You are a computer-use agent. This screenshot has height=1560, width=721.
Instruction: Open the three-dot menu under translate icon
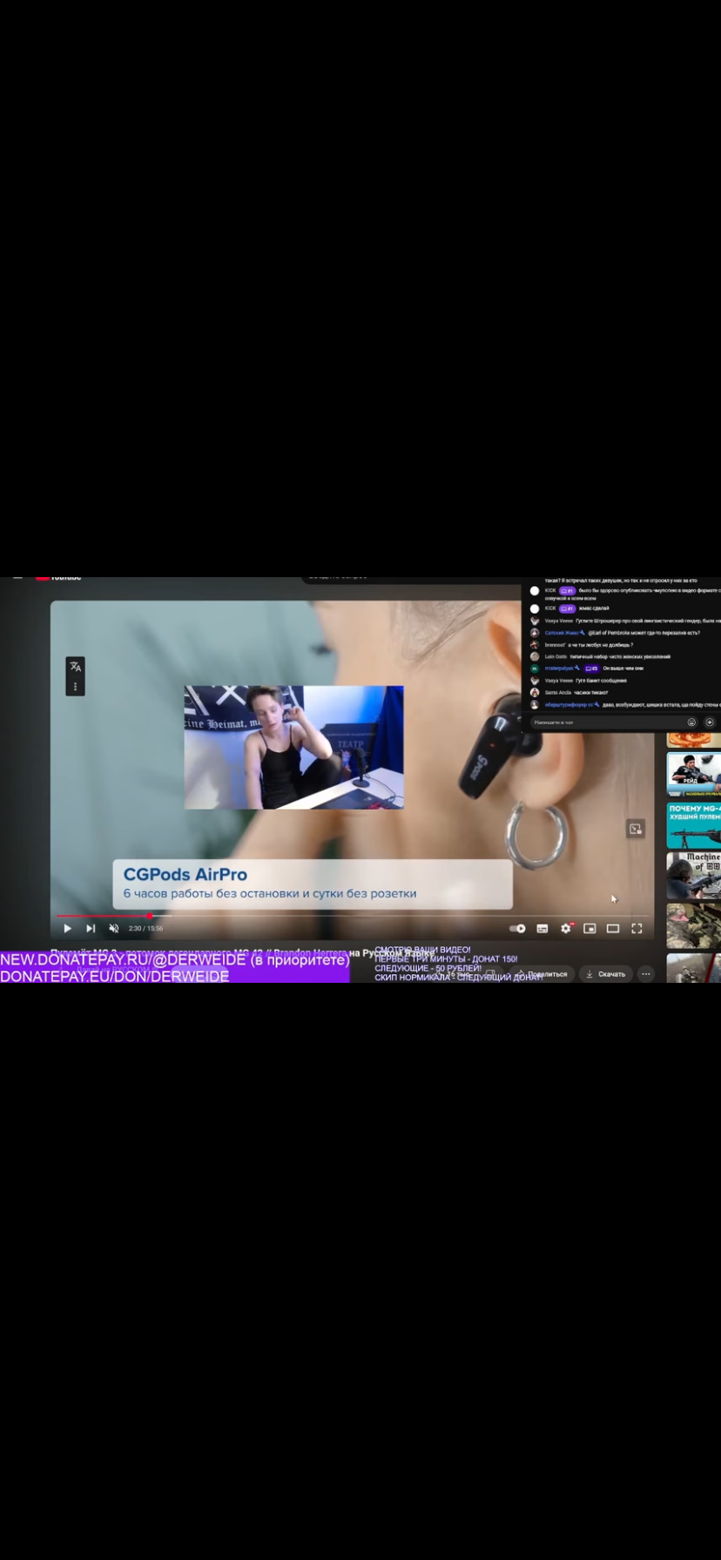(x=76, y=687)
